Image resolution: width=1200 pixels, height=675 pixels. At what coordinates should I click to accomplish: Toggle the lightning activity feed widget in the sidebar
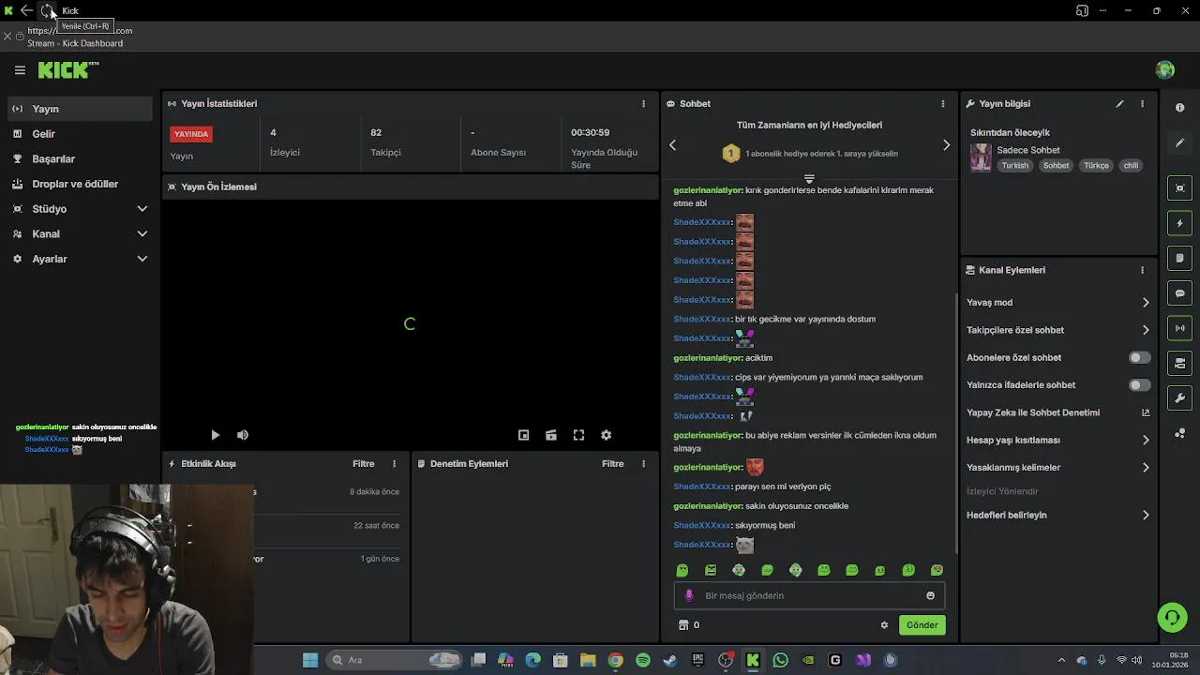[x=1180, y=223]
